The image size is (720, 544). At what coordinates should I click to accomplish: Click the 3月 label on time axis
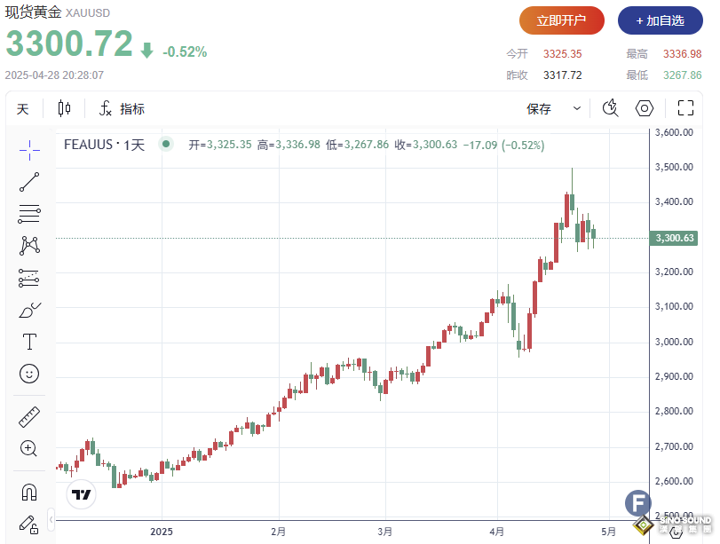click(x=384, y=532)
